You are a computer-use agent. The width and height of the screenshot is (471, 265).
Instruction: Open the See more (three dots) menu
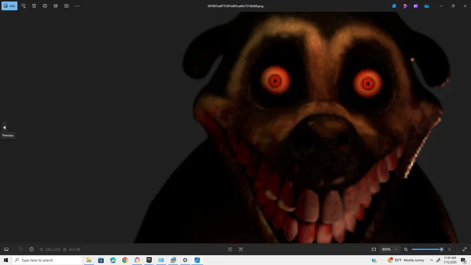click(x=77, y=6)
